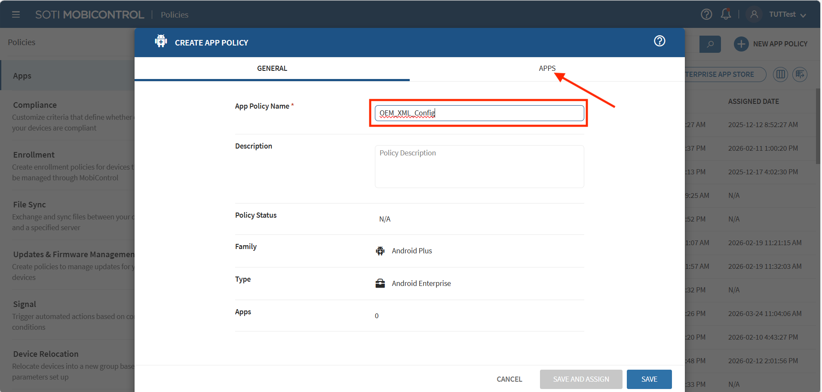
Task: Open the notifications bell
Action: pos(726,14)
